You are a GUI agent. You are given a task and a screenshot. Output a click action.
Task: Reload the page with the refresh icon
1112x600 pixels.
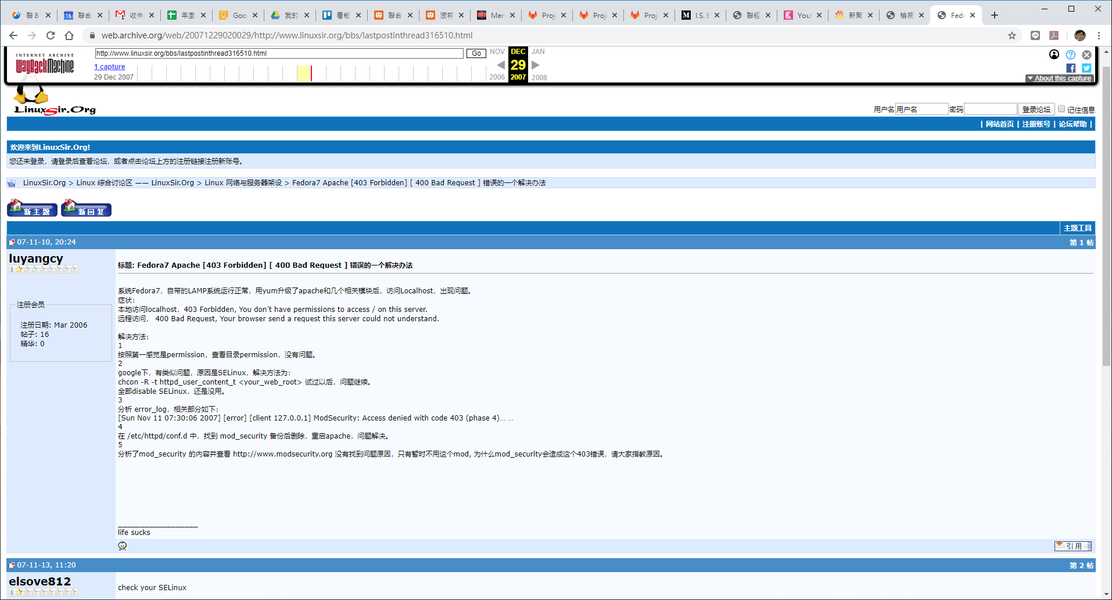pyautogui.click(x=51, y=35)
